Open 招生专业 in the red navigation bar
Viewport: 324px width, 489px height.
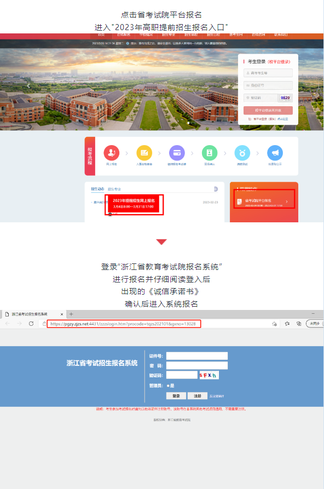(169, 34)
